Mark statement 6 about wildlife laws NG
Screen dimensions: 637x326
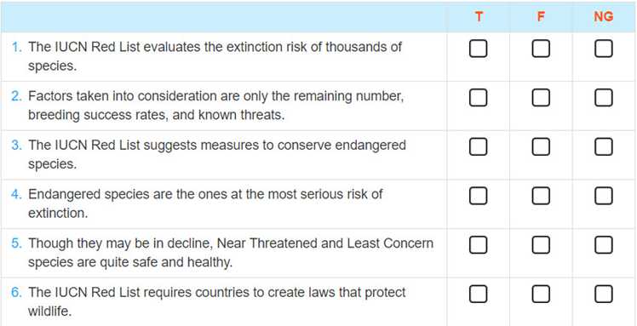tap(603, 295)
